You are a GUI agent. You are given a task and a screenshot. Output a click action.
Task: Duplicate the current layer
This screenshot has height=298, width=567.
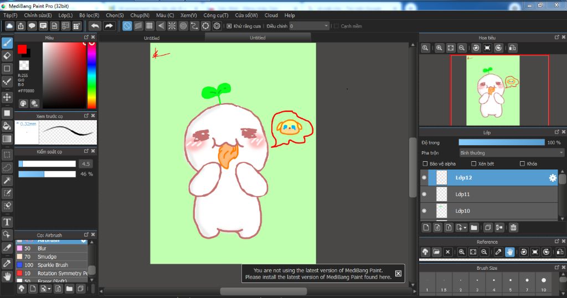pyautogui.click(x=488, y=228)
